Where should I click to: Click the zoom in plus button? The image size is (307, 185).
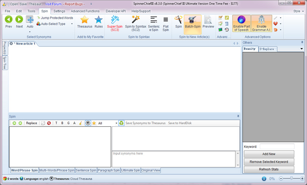[302, 178]
